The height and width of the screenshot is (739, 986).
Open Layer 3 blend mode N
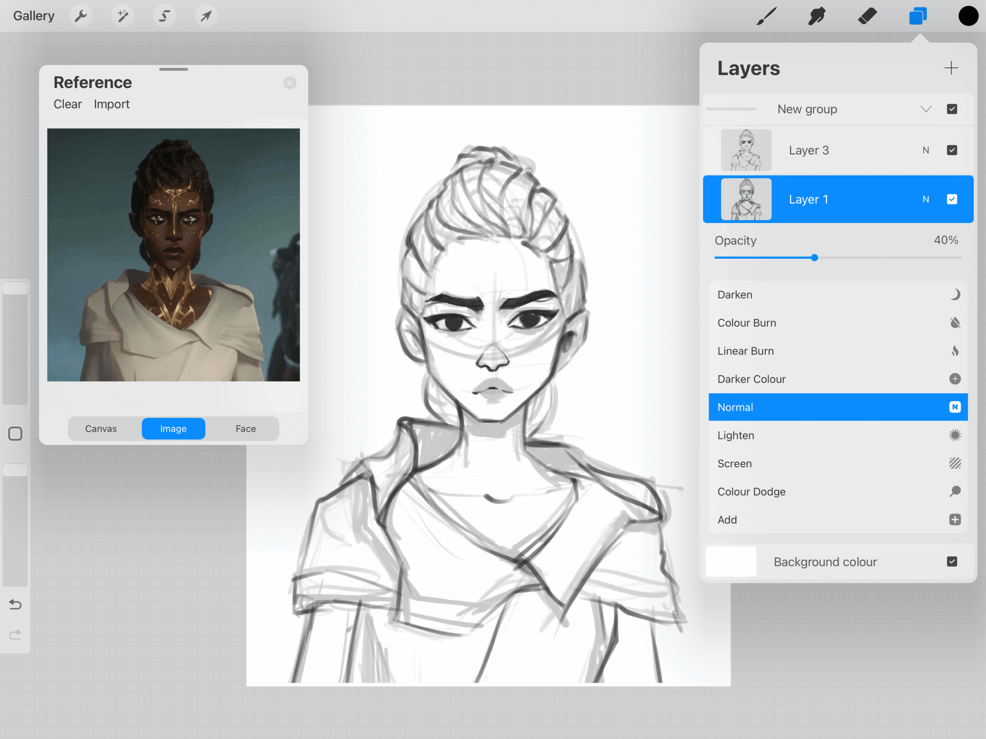click(x=926, y=150)
